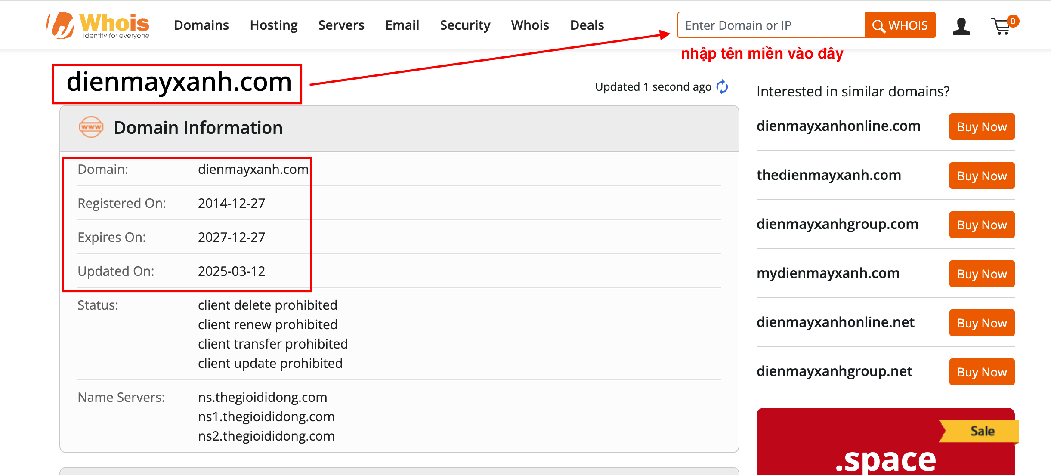Buy Now for dienmayxanhgroup.net

coord(982,372)
